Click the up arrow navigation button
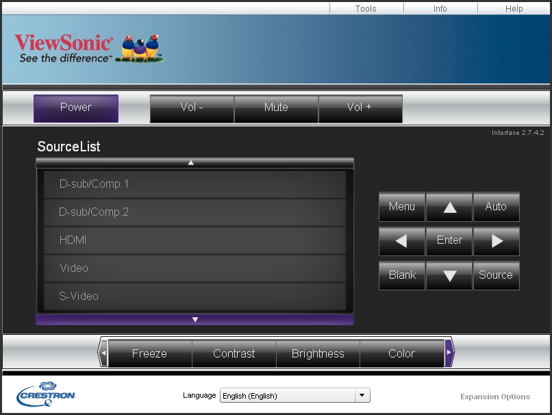 (449, 207)
